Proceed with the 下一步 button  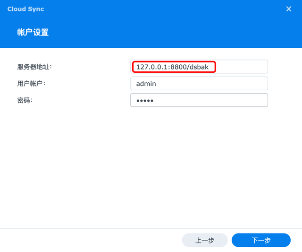pos(261,240)
